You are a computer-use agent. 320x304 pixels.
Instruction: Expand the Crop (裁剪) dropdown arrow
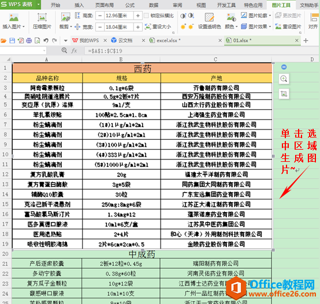(71, 27)
